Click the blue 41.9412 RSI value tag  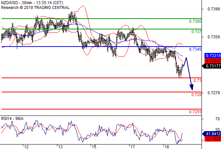212,134
